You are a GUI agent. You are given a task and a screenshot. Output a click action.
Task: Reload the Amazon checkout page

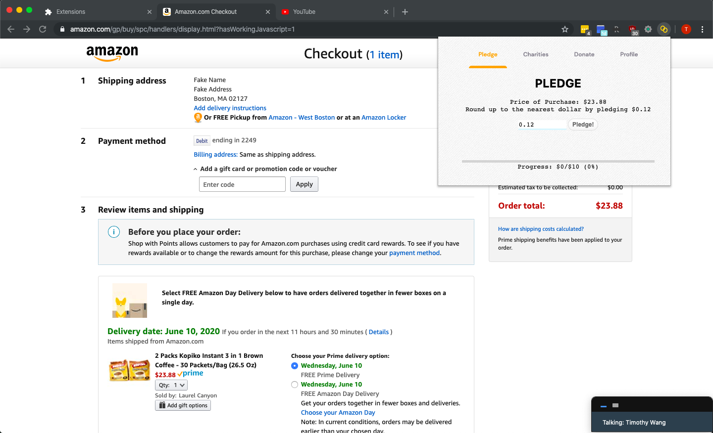[x=43, y=29]
